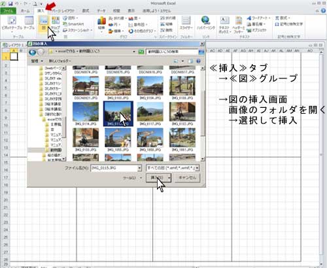Click the Hyperlink globe icon

click(x=205, y=20)
